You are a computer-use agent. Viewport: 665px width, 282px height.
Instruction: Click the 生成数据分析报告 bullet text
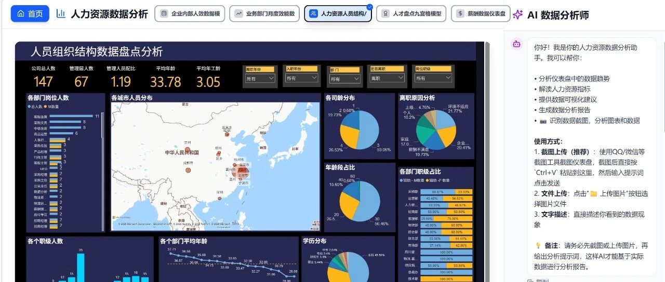click(564, 110)
